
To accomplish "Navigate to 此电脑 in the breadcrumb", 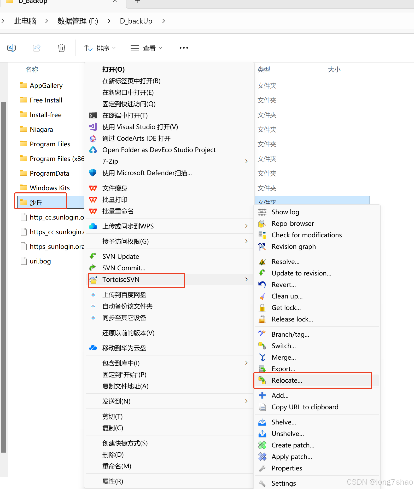I will 25,21.
